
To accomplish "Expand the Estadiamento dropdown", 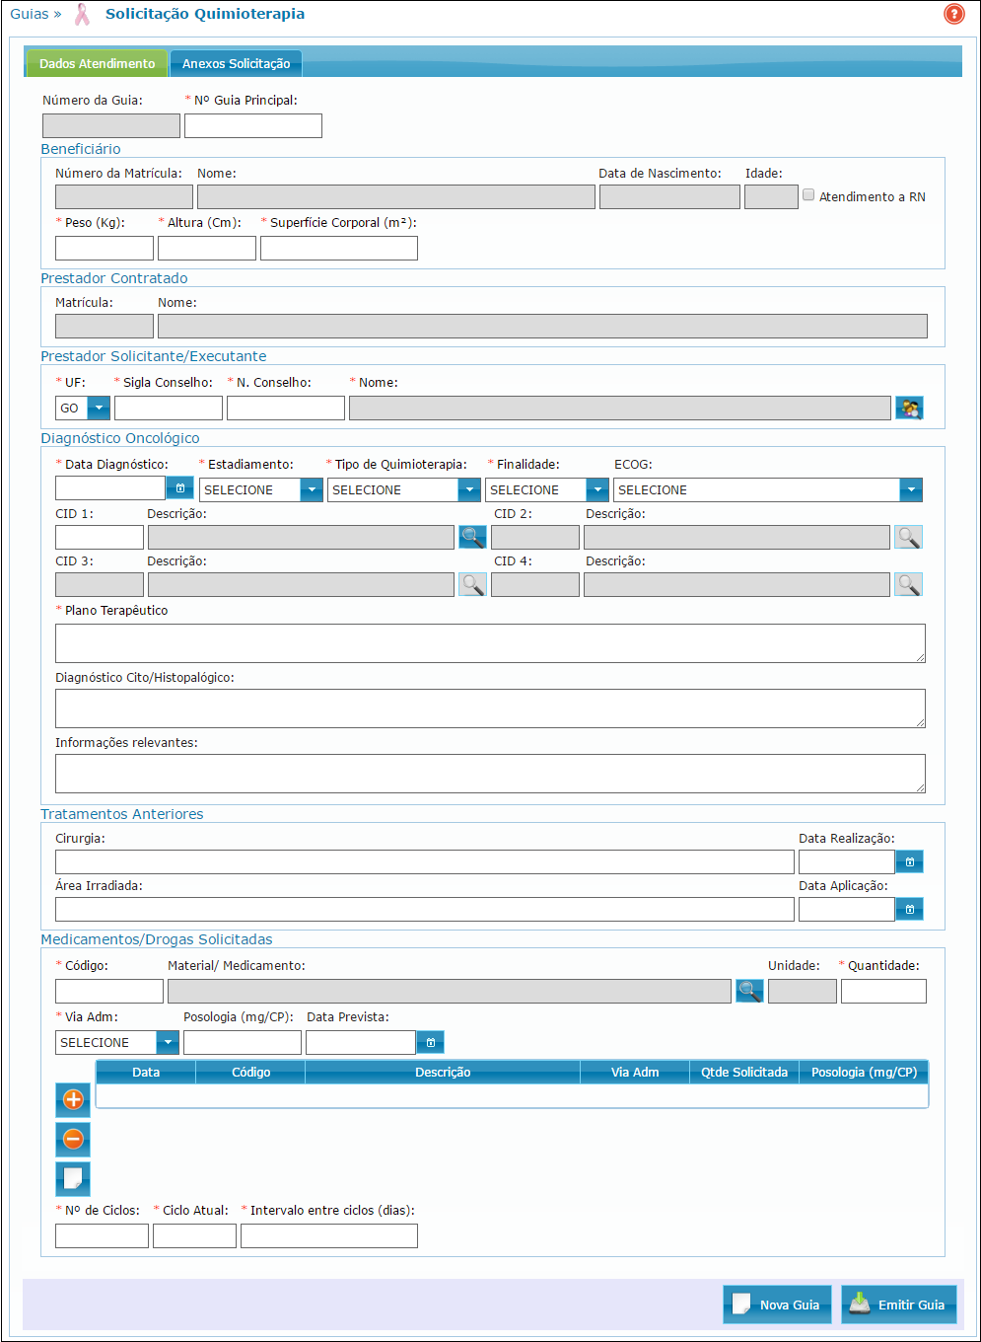I will pos(311,489).
